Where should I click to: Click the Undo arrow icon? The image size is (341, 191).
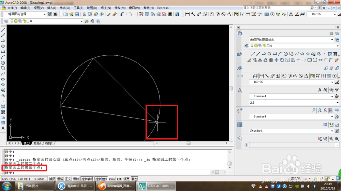tap(122, 14)
